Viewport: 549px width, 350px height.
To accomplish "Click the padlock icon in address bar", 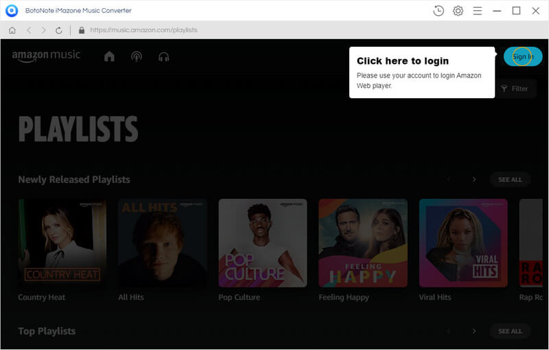I will [x=82, y=30].
